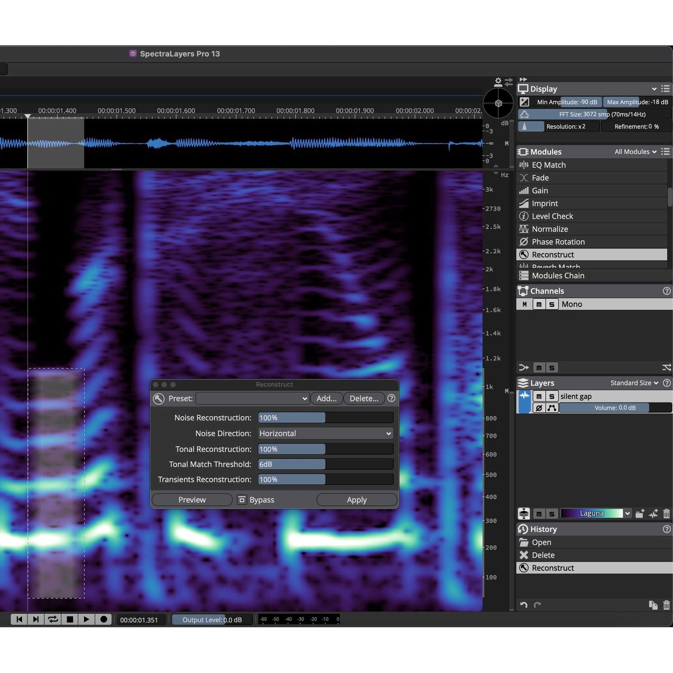Adjust Min Amplitude slider

click(567, 102)
